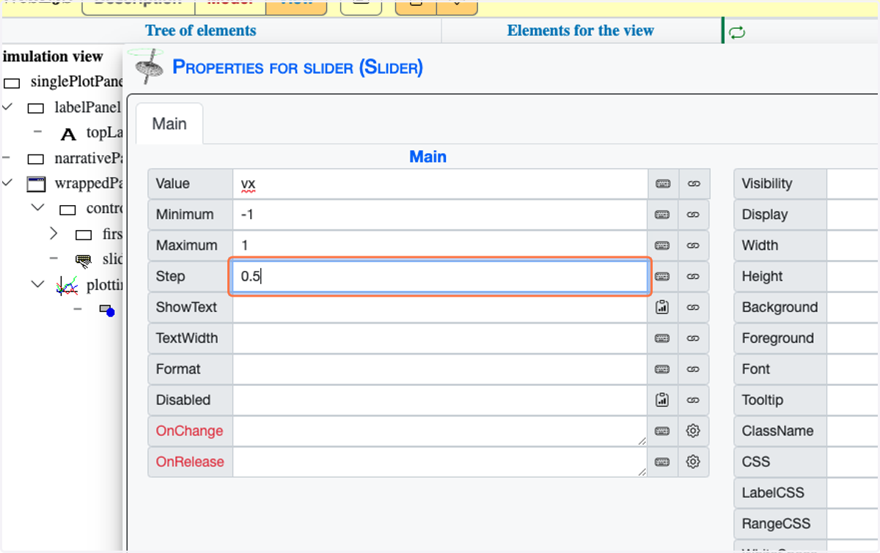Select the narrativePa tree item
This screenshot has width=880, height=553.
(x=87, y=158)
